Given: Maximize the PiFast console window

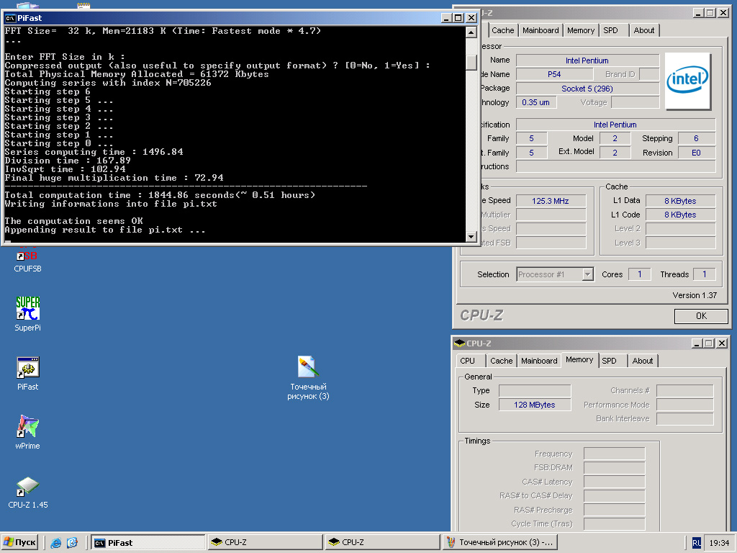Looking at the screenshot, I should [x=458, y=18].
